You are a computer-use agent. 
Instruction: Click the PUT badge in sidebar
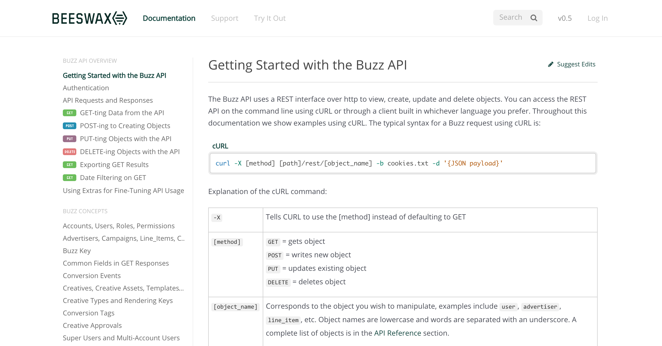coord(69,139)
